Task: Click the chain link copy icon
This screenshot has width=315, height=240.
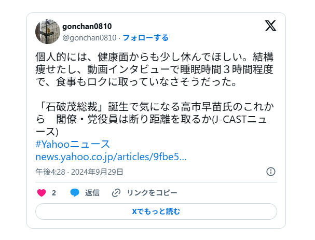Action: [x=116, y=193]
